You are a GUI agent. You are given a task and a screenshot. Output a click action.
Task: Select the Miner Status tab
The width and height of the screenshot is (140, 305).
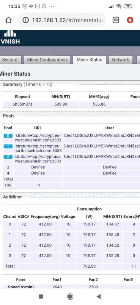[x=90, y=60]
